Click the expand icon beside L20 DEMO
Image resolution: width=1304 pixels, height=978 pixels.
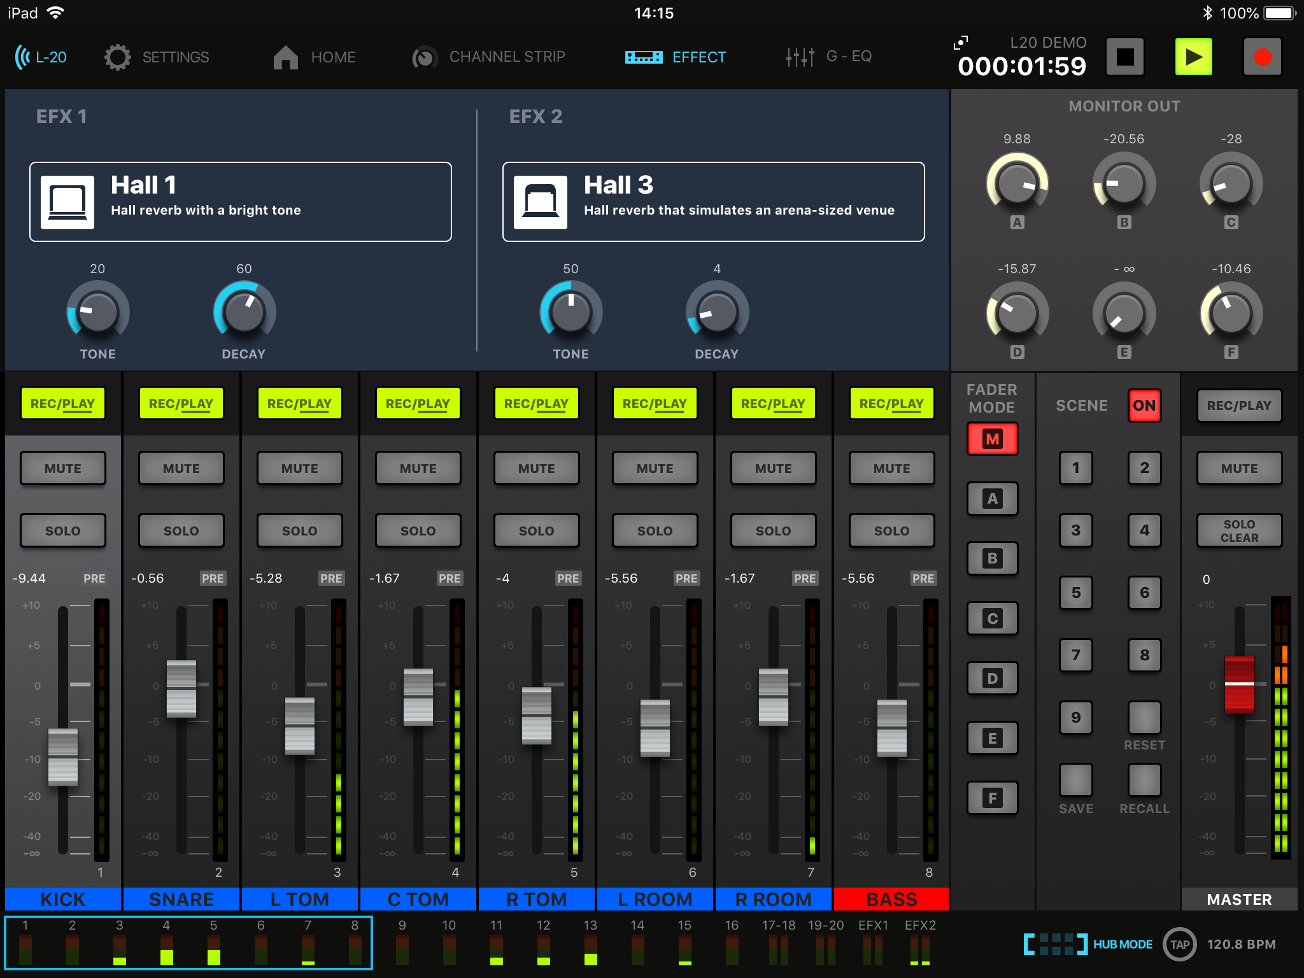[x=960, y=43]
